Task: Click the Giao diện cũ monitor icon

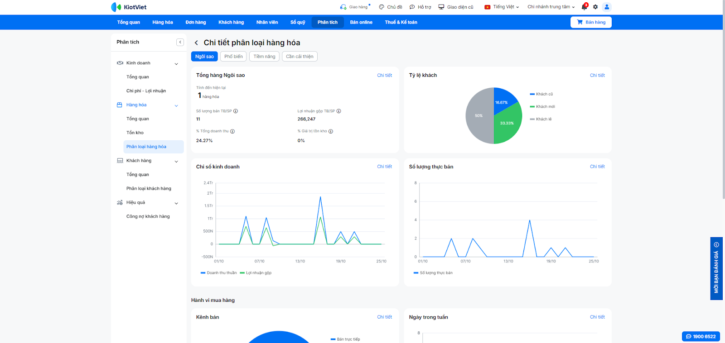Action: pyautogui.click(x=441, y=7)
